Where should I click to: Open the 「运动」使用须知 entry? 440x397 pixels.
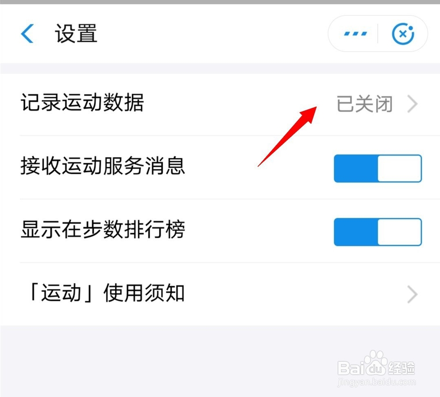(220, 294)
